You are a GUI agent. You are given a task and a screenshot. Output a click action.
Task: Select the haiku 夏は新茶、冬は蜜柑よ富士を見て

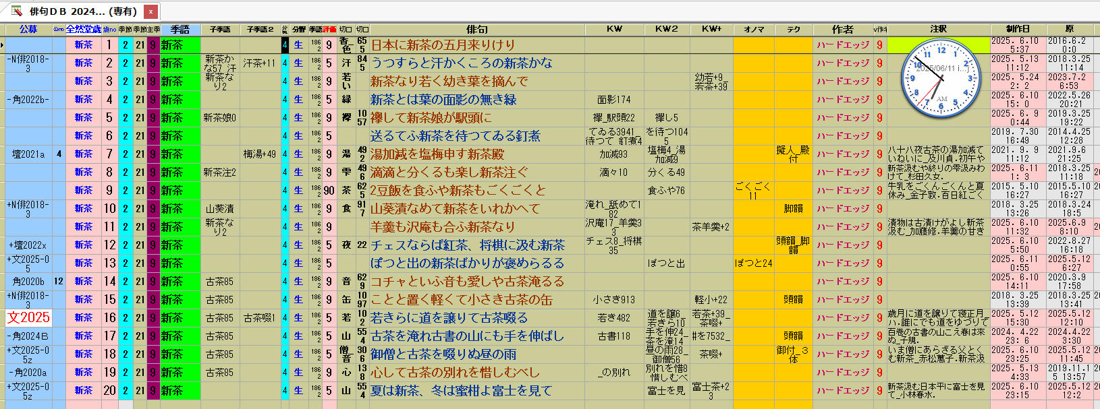coord(461,391)
